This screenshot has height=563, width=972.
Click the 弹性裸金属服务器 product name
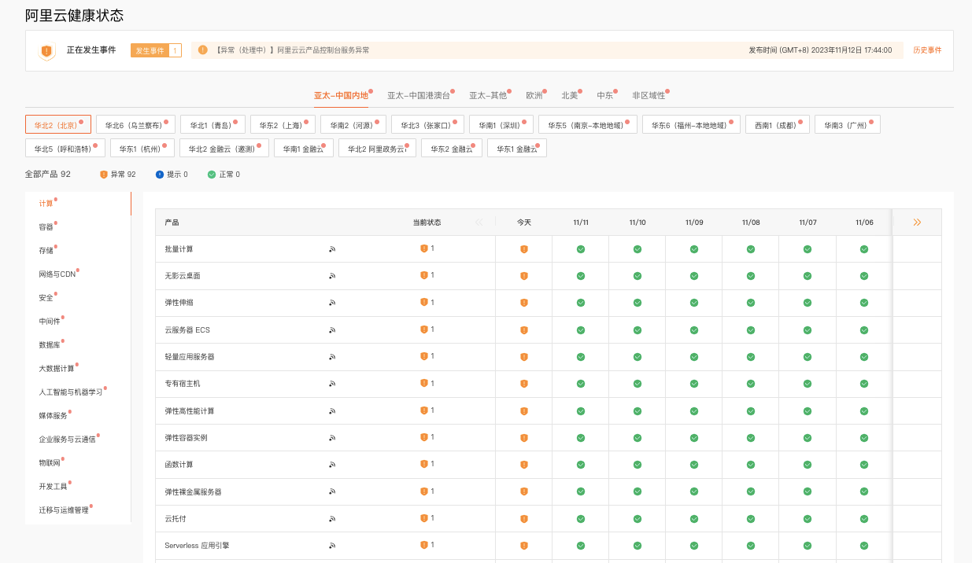click(193, 492)
